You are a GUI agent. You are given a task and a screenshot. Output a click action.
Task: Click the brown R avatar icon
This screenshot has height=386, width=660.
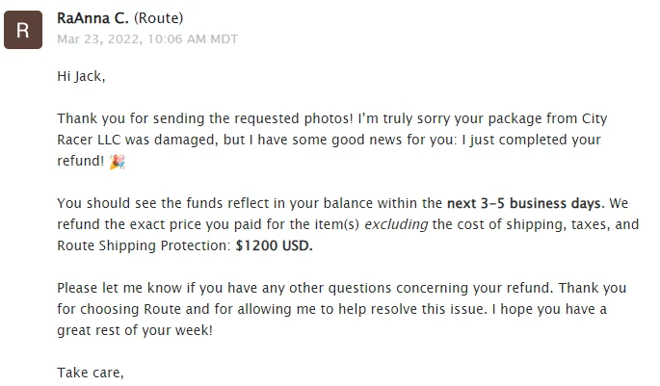click(23, 30)
